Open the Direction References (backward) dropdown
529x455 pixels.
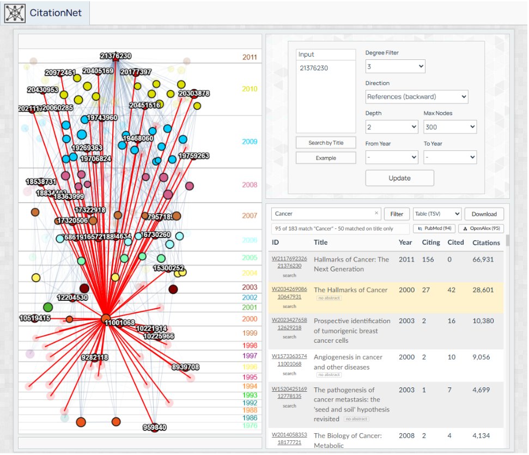417,96
